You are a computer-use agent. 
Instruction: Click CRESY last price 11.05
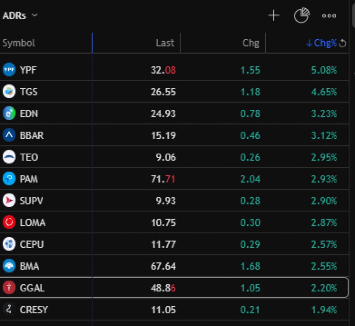[x=163, y=310]
